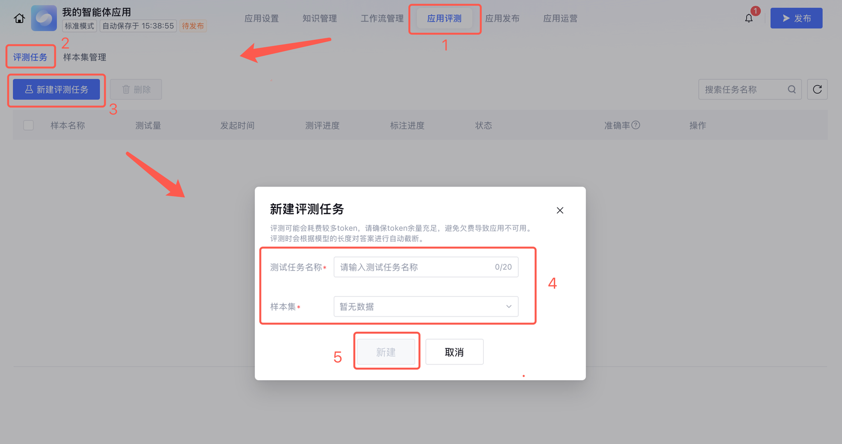Image resolution: width=842 pixels, height=444 pixels.
Task: Open the notification bell
Action: pyautogui.click(x=749, y=18)
